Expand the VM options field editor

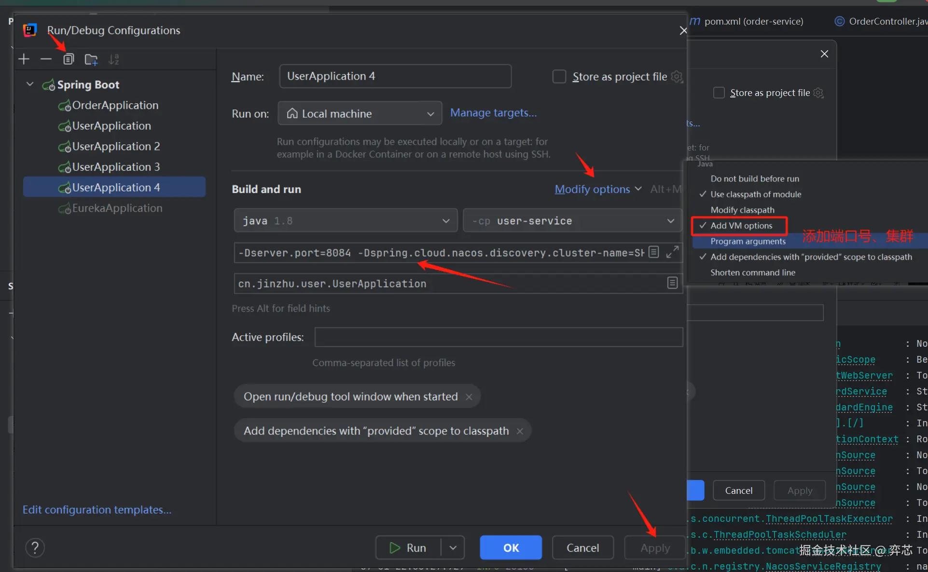pos(672,252)
